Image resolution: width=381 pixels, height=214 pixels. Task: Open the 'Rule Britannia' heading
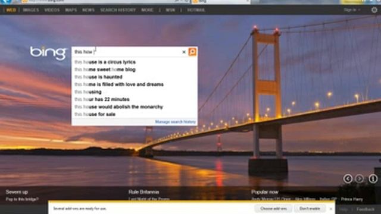pyautogui.click(x=143, y=192)
